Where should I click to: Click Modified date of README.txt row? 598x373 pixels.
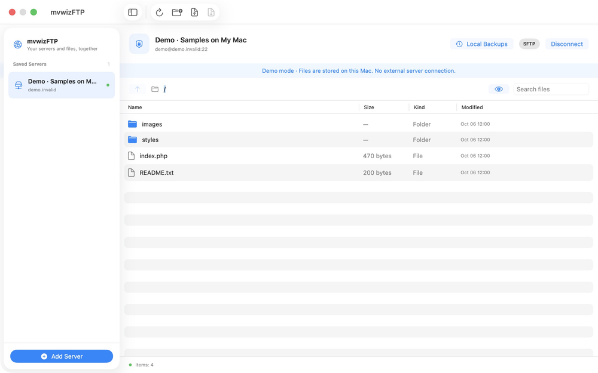pyautogui.click(x=475, y=172)
